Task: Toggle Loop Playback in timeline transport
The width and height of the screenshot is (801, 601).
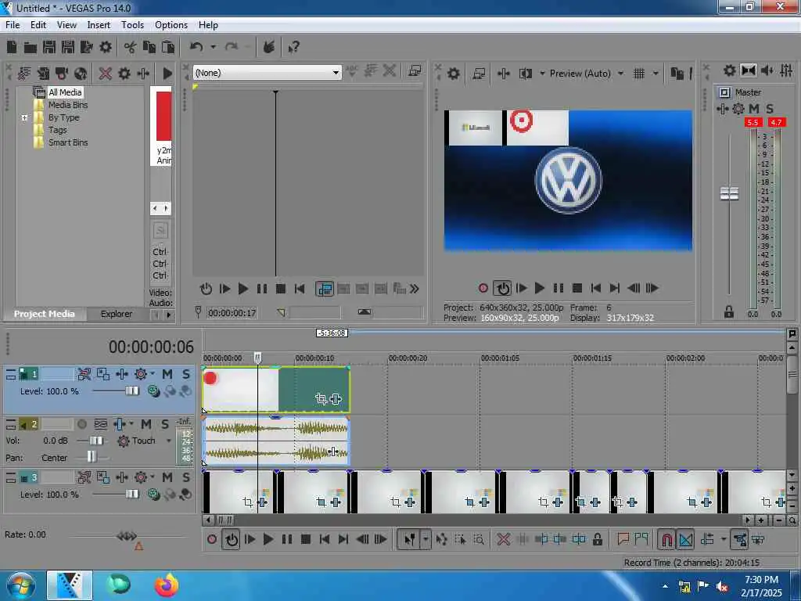Action: coord(232,539)
